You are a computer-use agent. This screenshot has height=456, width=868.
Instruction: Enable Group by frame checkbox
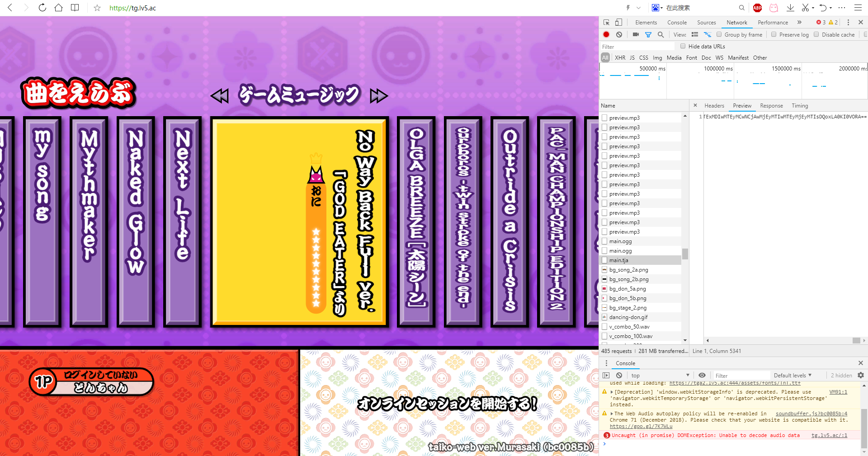[x=719, y=34]
